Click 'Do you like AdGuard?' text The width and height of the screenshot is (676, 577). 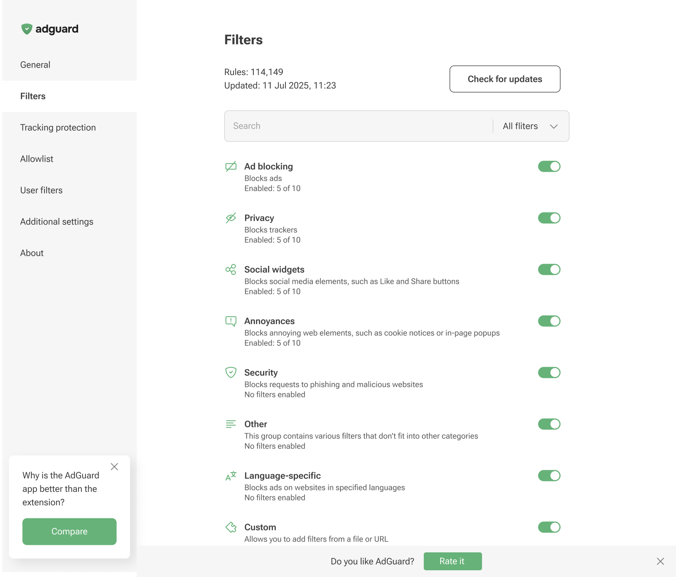click(373, 561)
